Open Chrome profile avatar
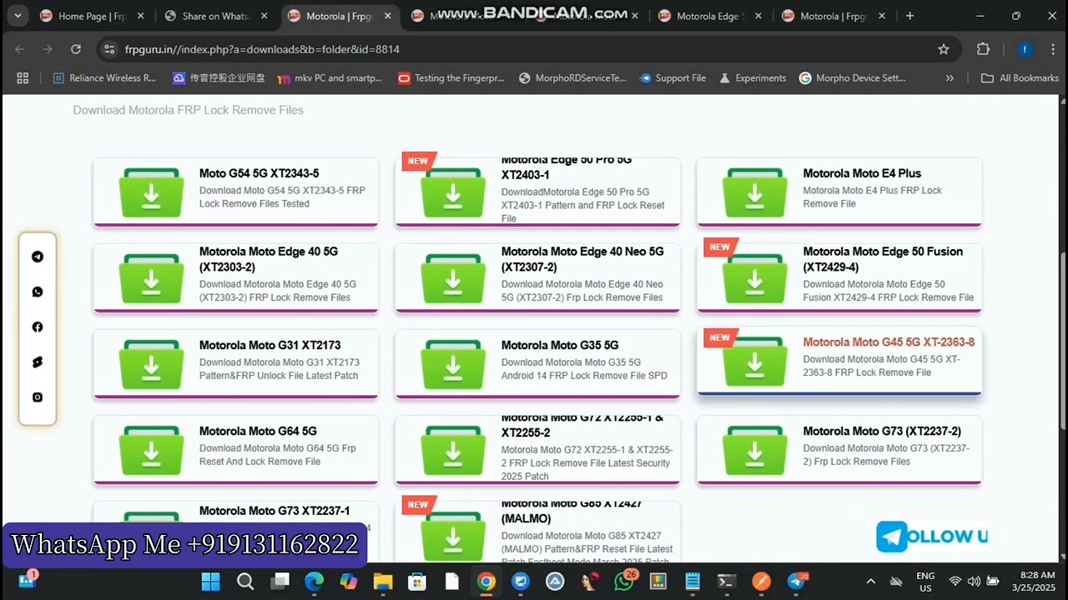Screen dimensions: 1068x600 1025,49
